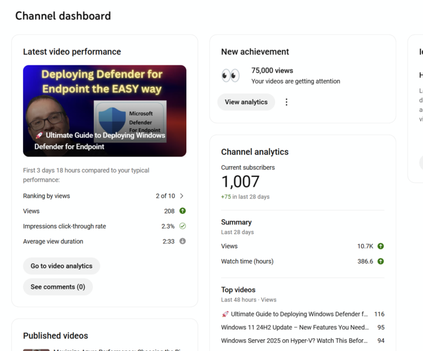Click the eyes emoji achievement icon
The height and width of the screenshot is (351, 423).
tap(230, 75)
